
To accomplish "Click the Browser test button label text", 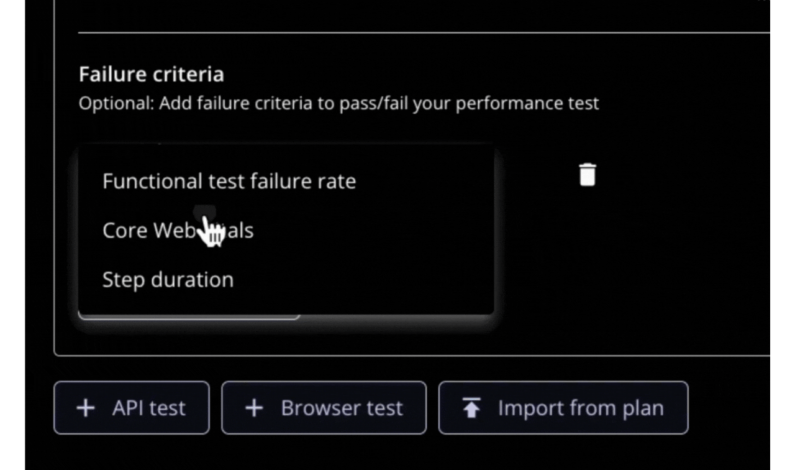I will (342, 408).
